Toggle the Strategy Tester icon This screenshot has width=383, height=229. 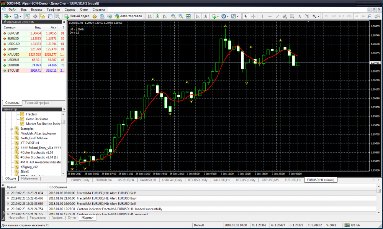pyautogui.click(x=57, y=16)
